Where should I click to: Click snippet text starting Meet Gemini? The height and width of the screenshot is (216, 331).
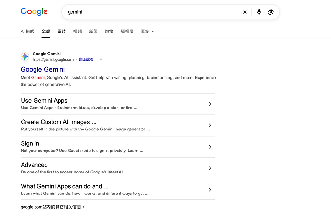[x=118, y=81]
